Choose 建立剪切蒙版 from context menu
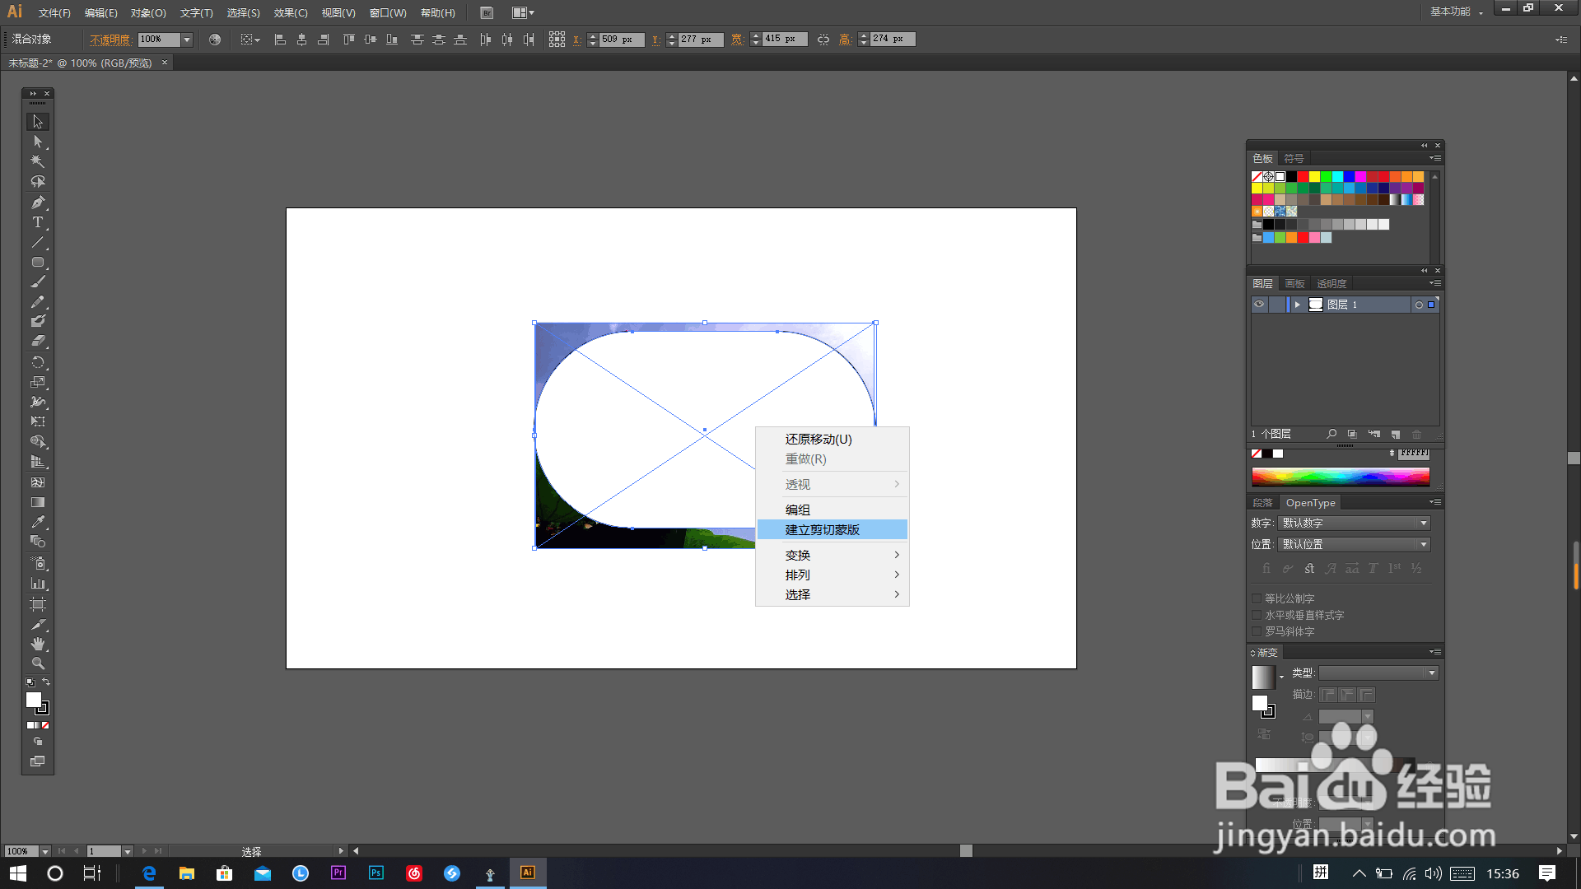1581x889 pixels. (x=822, y=529)
